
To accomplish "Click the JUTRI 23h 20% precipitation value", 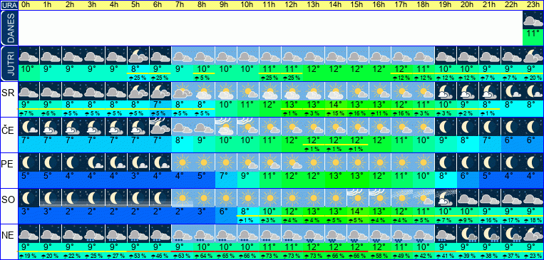I will tap(533, 78).
